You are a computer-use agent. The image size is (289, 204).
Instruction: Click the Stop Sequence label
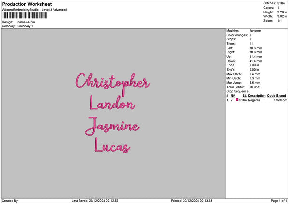pos(238,91)
